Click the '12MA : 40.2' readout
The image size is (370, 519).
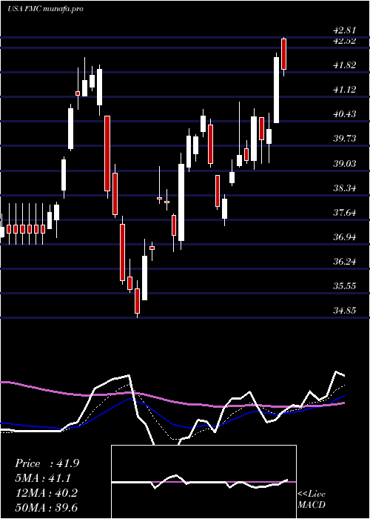(x=46, y=493)
